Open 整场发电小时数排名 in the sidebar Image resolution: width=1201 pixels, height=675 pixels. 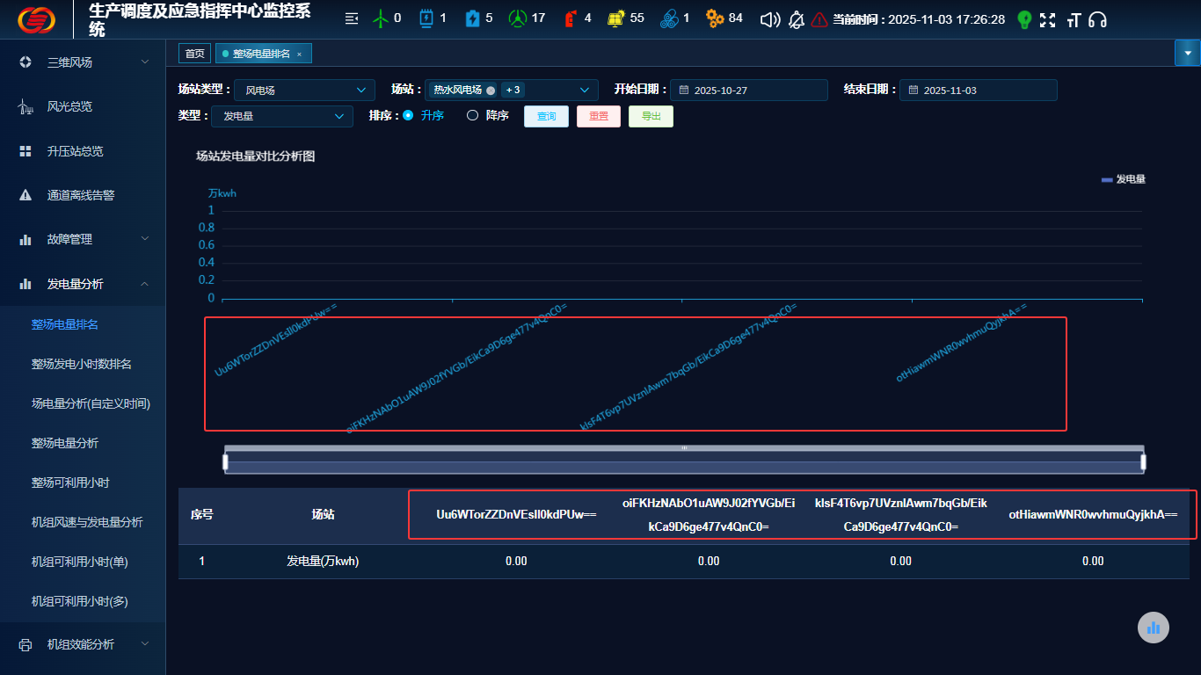[82, 364]
